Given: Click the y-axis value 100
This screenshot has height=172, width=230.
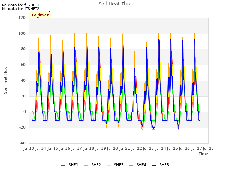Looking at the screenshot, I should click(x=22, y=33).
